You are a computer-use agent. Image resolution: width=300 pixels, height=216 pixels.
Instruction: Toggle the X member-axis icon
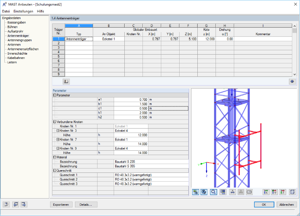232,192
